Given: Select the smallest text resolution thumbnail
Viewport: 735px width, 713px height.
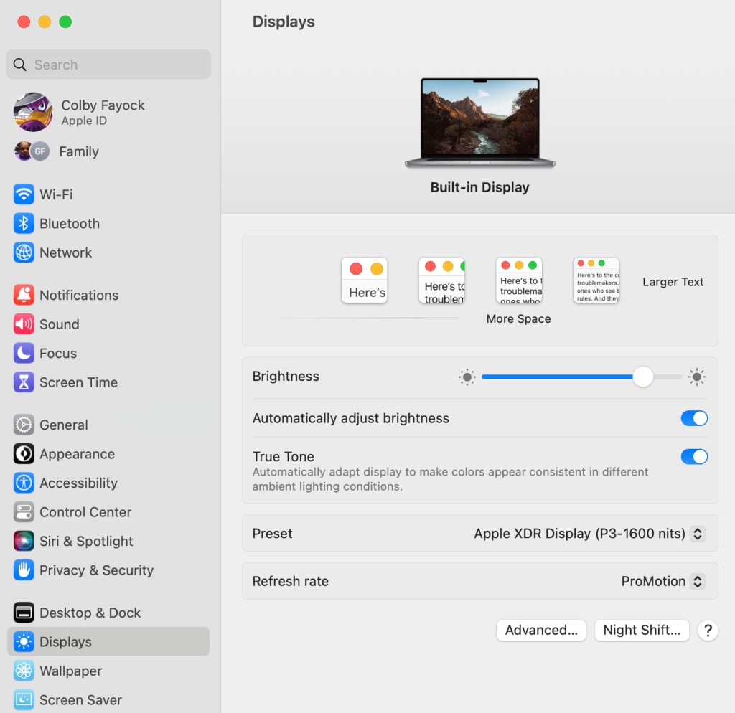Looking at the screenshot, I should 596,280.
